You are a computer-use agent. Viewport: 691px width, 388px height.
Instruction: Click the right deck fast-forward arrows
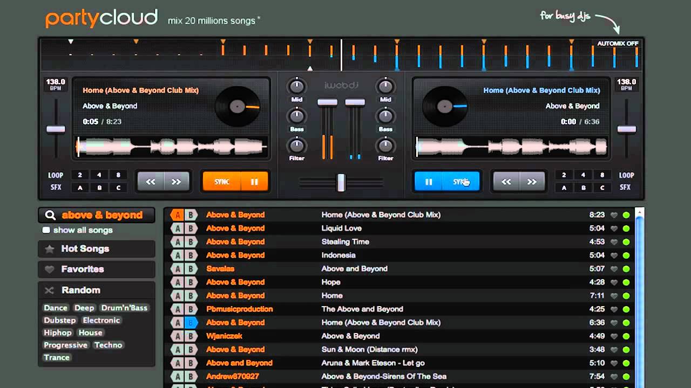point(532,182)
